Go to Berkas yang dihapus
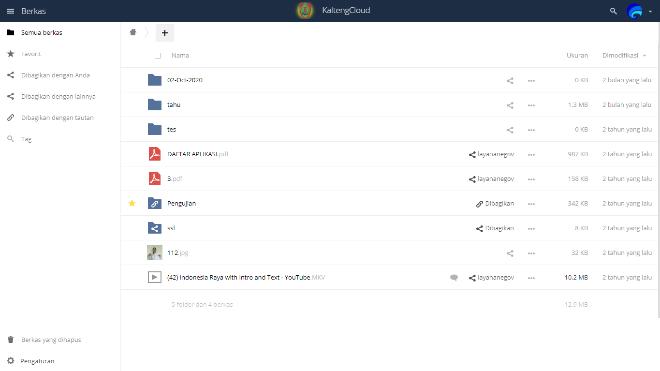This screenshot has height=371, width=660. (51, 340)
